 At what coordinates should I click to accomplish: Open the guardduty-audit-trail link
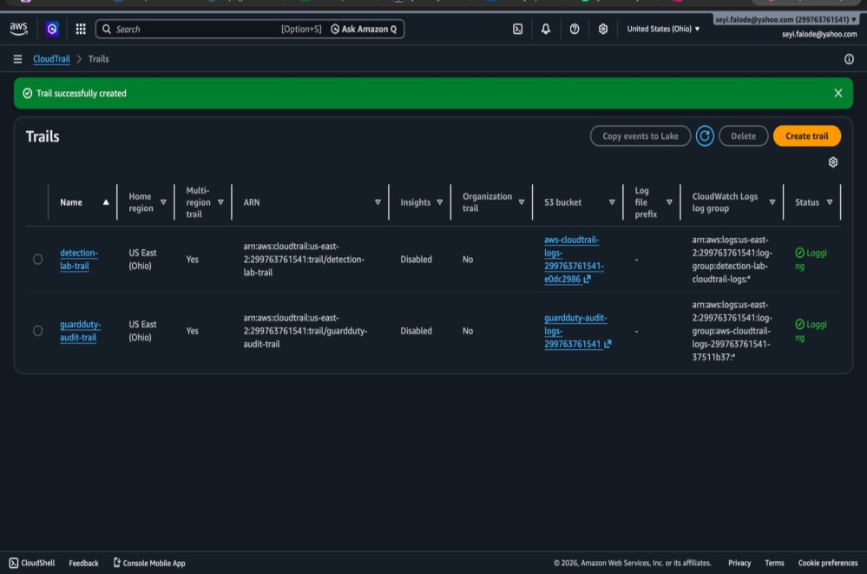pyautogui.click(x=80, y=331)
